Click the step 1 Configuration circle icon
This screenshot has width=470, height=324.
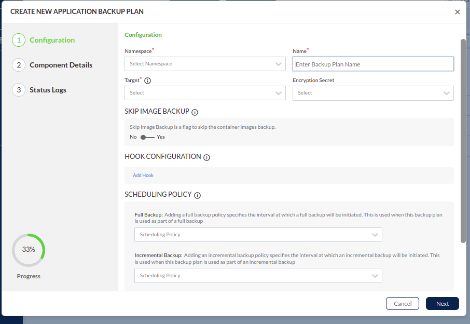click(19, 40)
